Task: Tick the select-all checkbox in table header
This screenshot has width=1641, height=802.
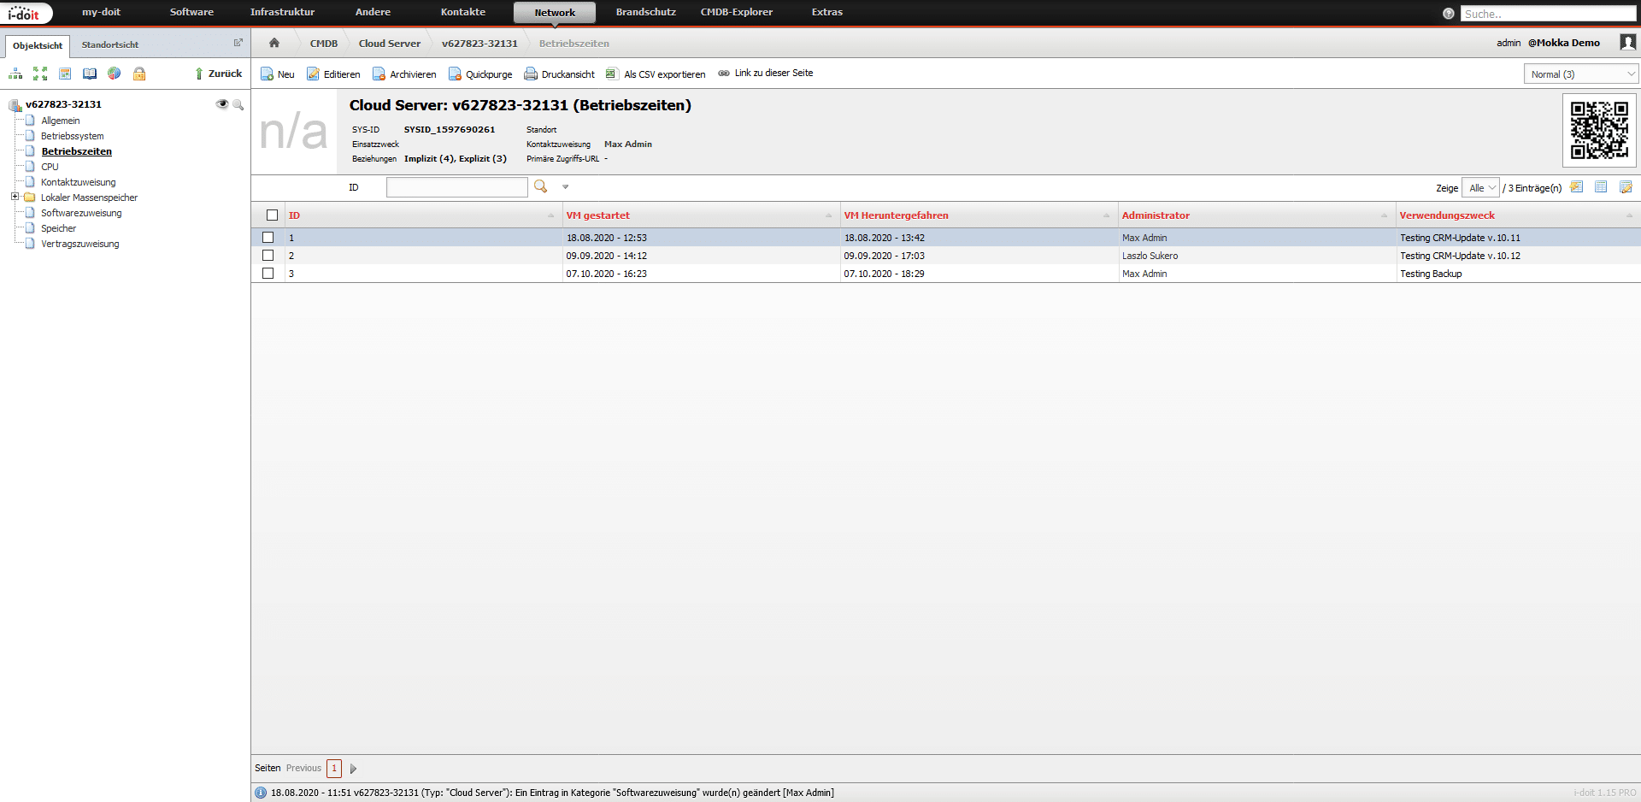Action: pyautogui.click(x=272, y=215)
